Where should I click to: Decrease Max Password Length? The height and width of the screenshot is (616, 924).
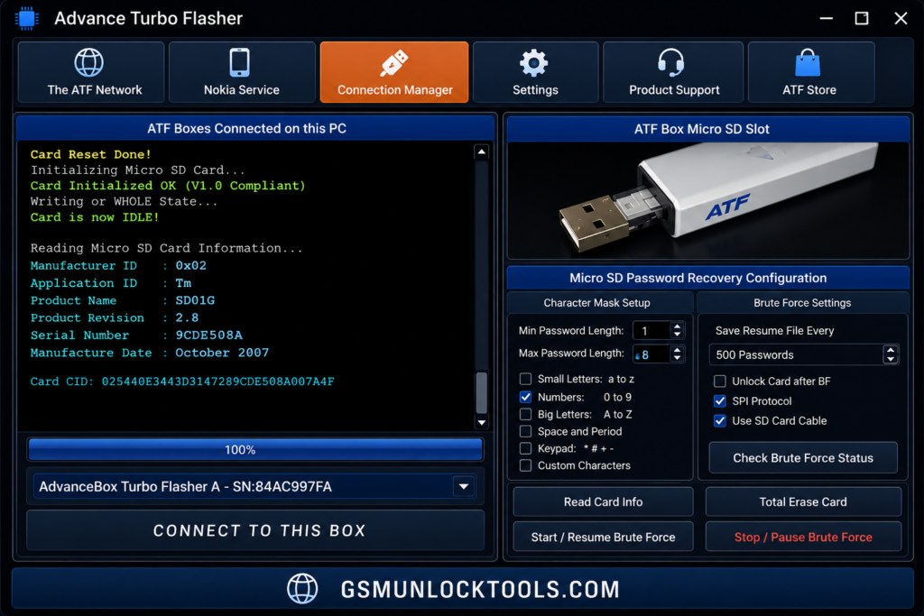coord(677,358)
